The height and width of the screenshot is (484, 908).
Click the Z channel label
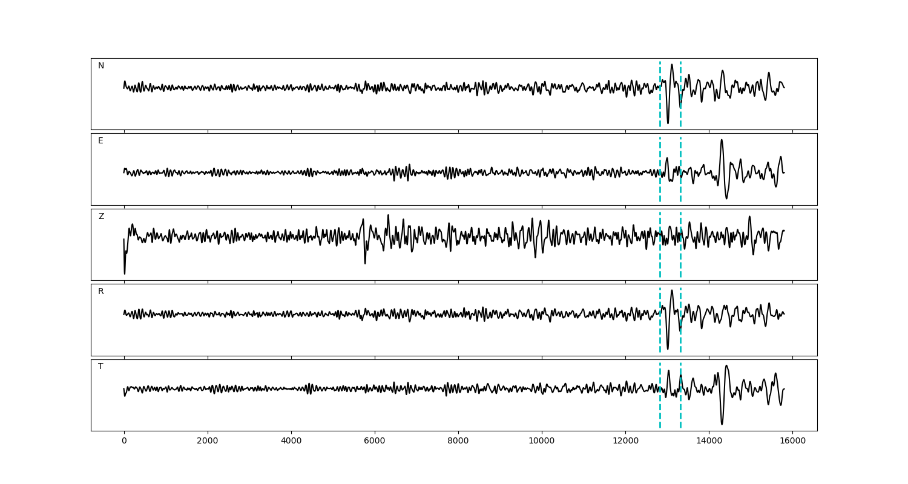(x=101, y=217)
